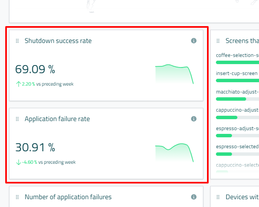Click drag handle of Number of application failures
This screenshot has width=259, height=207.
point(17,197)
